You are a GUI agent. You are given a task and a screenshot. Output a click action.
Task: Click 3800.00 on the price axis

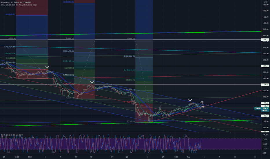coord(266,72)
